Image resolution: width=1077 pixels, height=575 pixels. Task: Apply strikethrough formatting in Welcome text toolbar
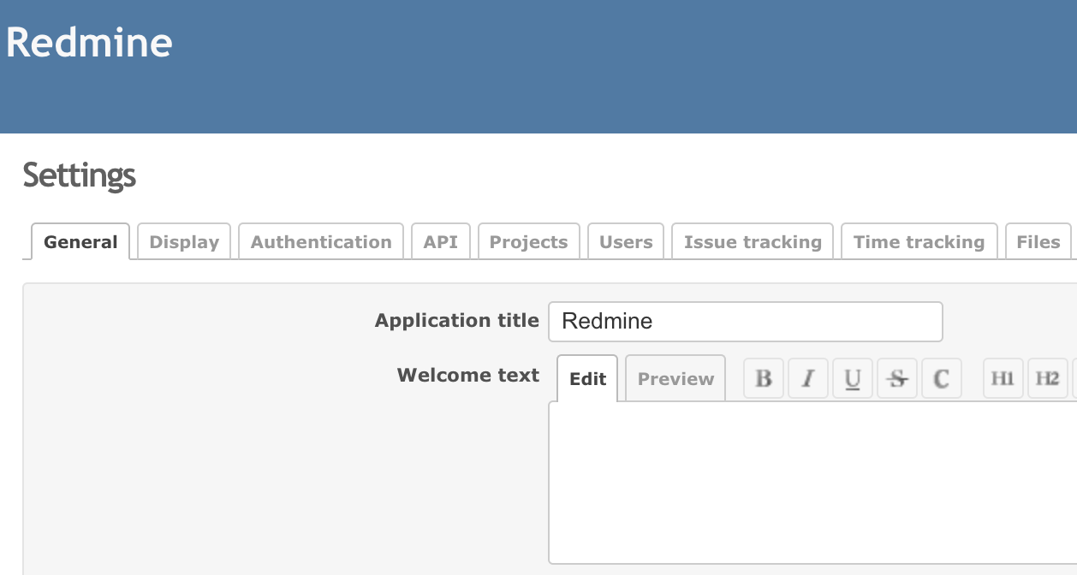point(897,378)
